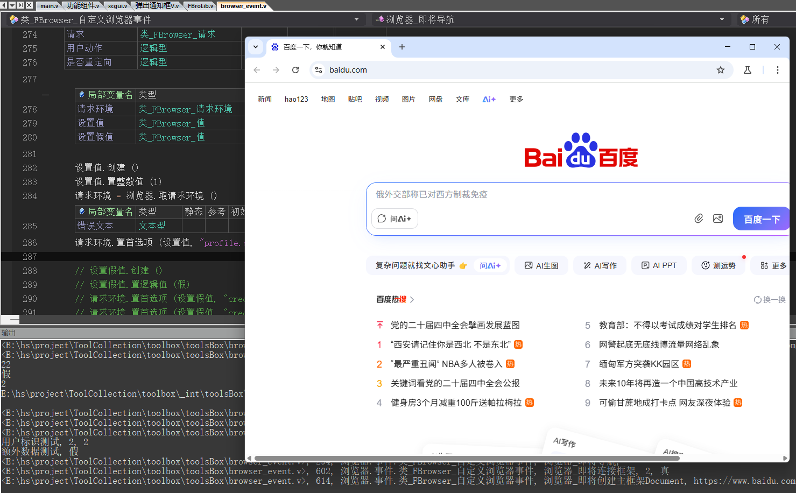Open the 地图 nav link
The width and height of the screenshot is (796, 493).
[328, 99]
